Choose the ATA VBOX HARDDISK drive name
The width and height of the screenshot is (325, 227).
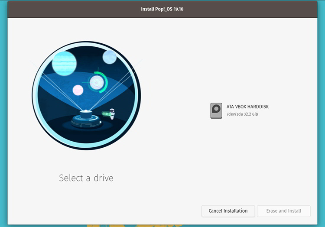pos(247,107)
